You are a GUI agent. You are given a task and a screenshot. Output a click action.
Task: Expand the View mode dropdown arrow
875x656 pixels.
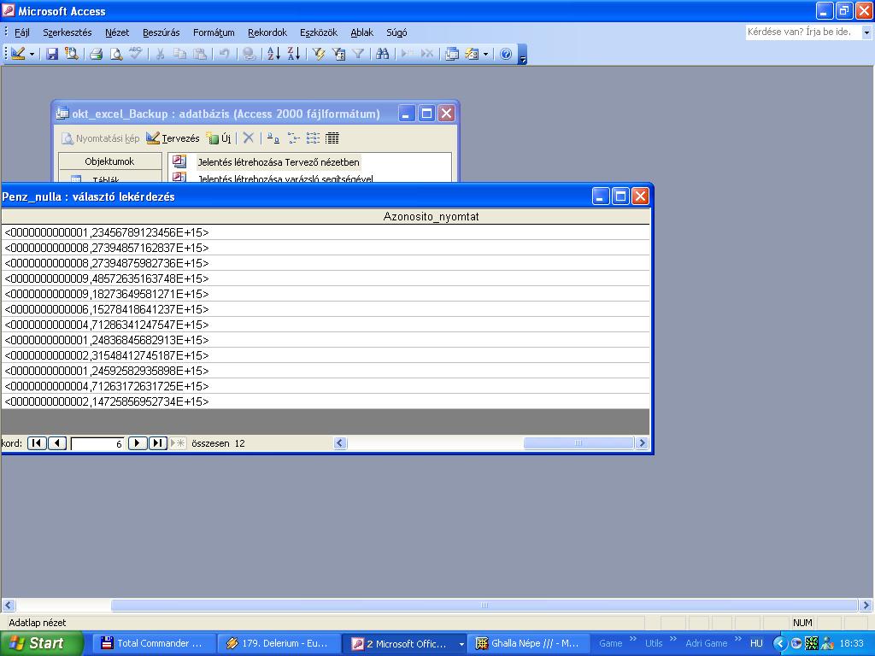(x=32, y=54)
